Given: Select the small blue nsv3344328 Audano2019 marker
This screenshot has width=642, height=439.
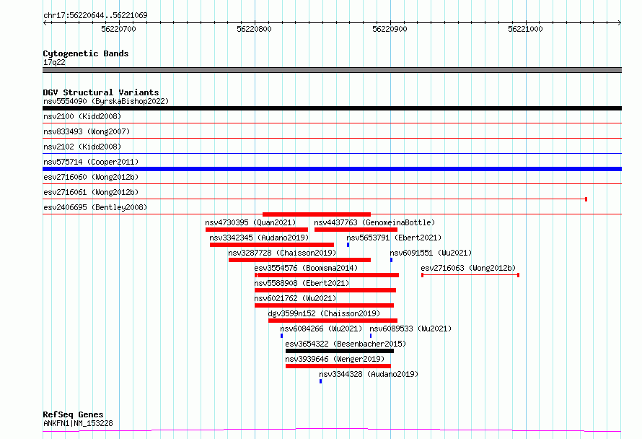Looking at the screenshot, I should point(320,381).
